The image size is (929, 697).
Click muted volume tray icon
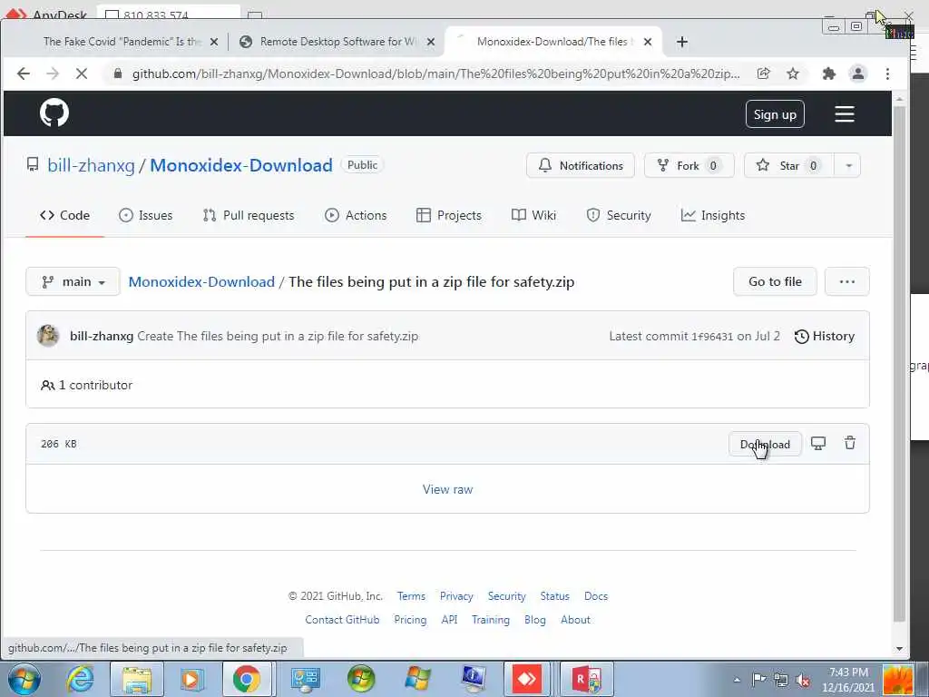click(x=804, y=680)
